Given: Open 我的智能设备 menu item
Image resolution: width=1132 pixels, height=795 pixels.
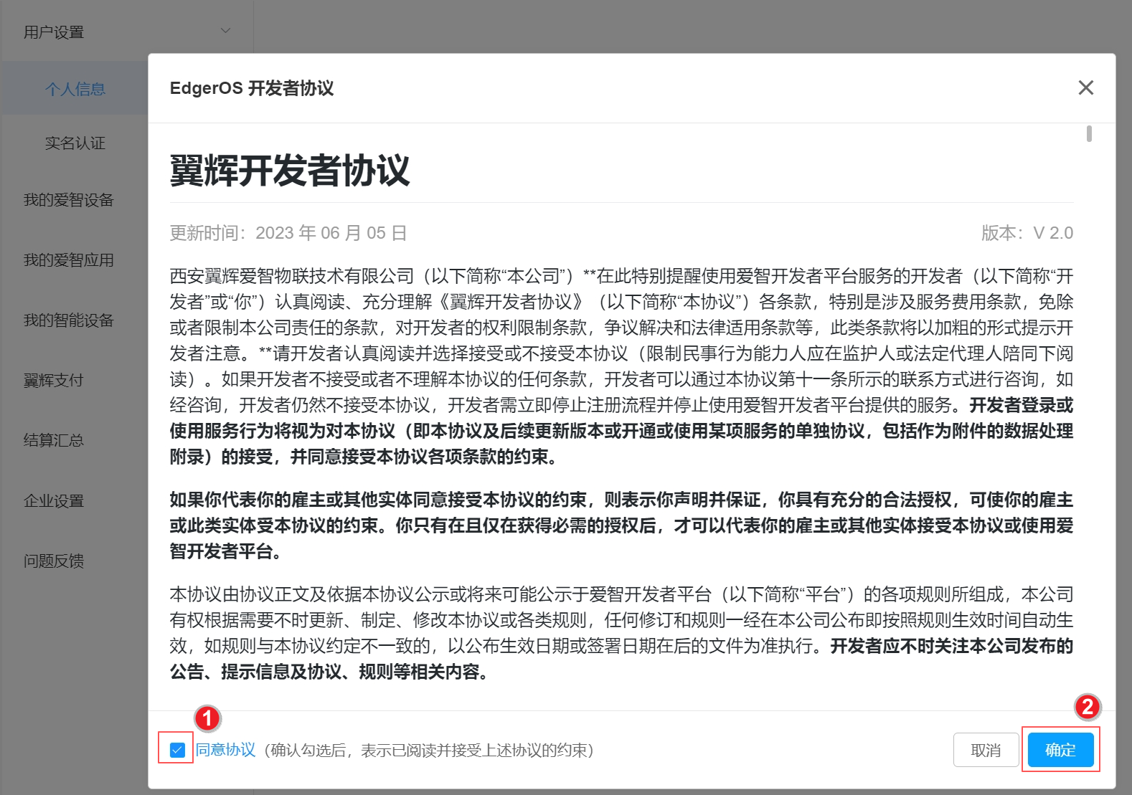Looking at the screenshot, I should tap(69, 320).
